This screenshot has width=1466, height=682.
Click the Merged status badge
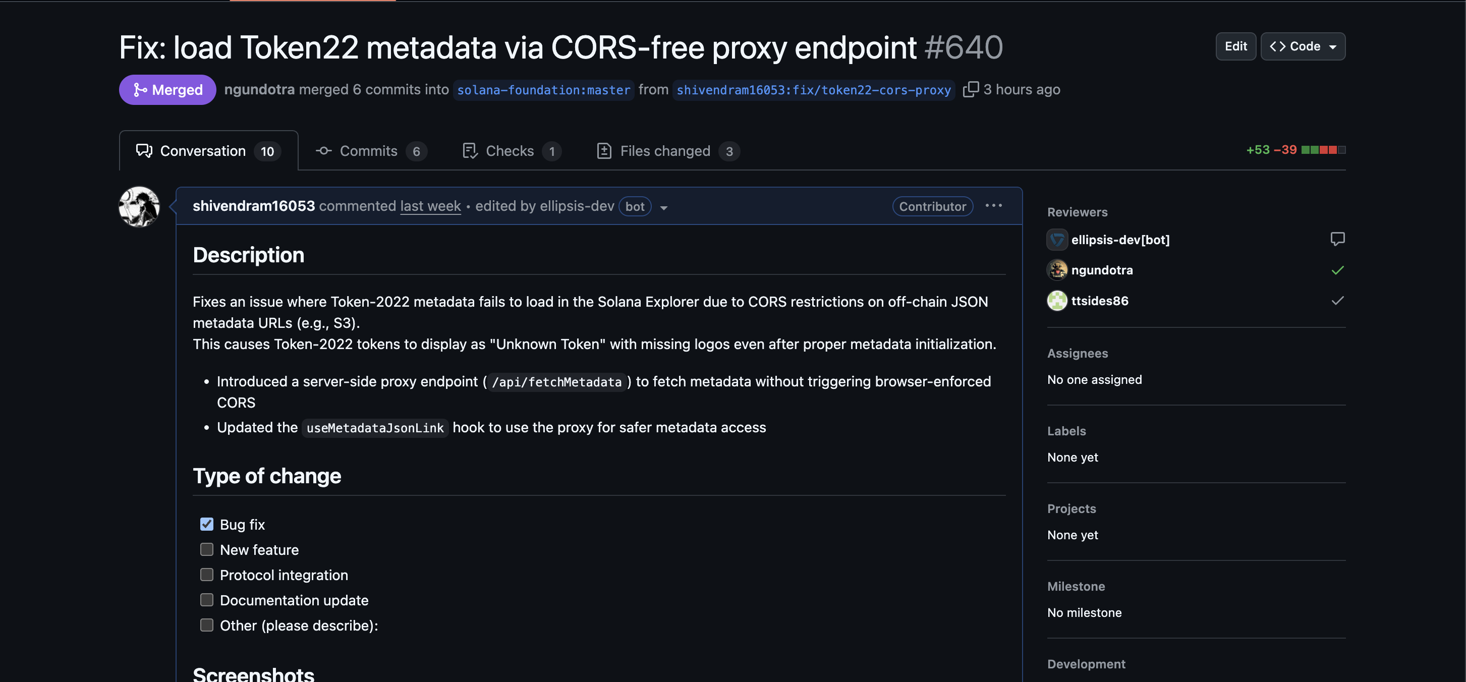point(167,89)
